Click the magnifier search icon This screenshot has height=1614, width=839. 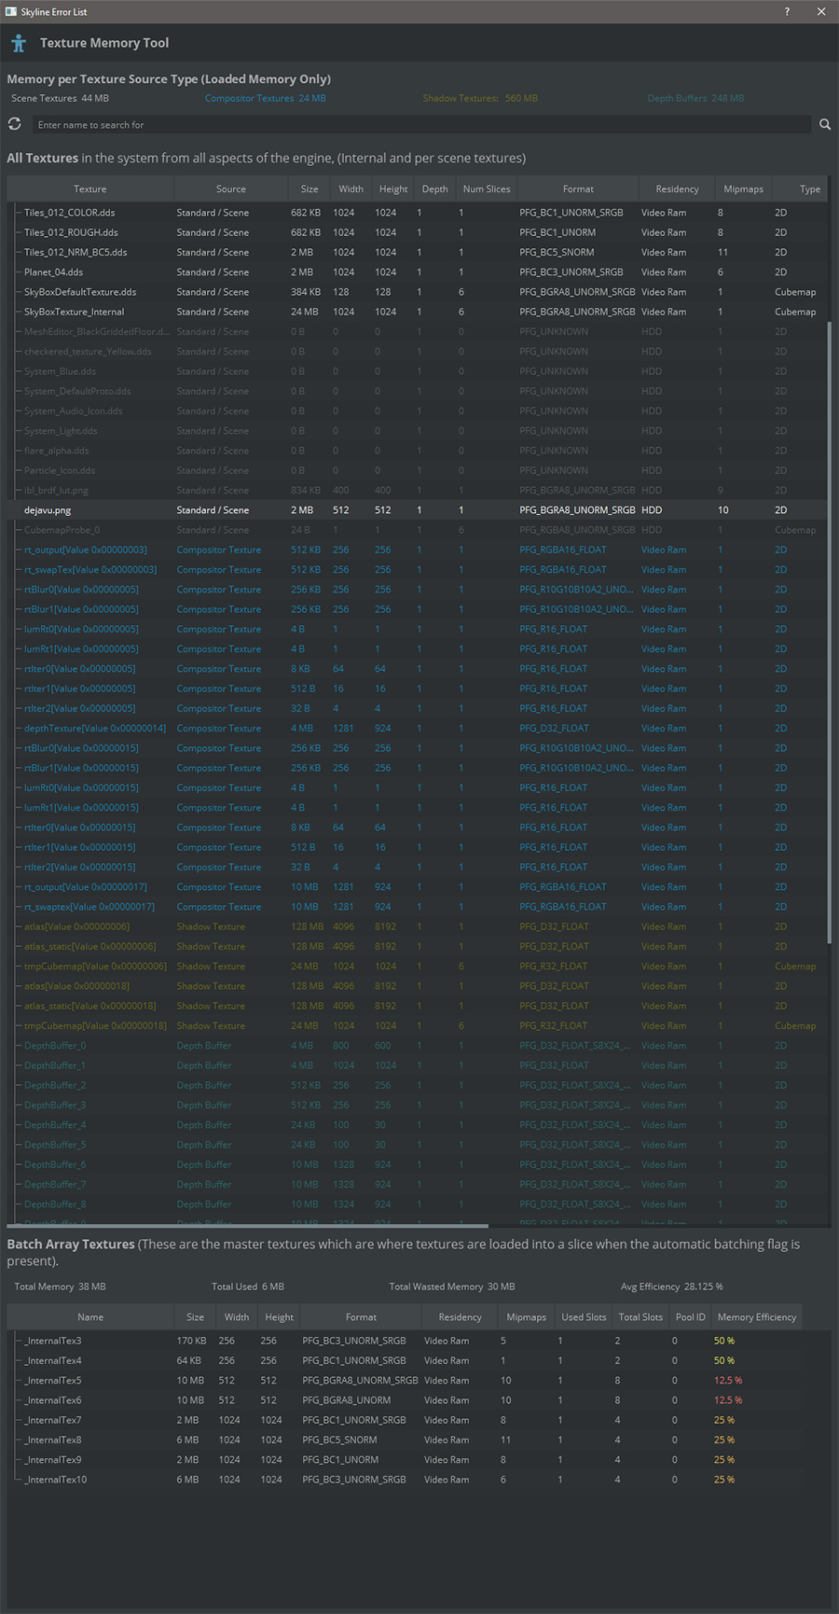click(825, 125)
